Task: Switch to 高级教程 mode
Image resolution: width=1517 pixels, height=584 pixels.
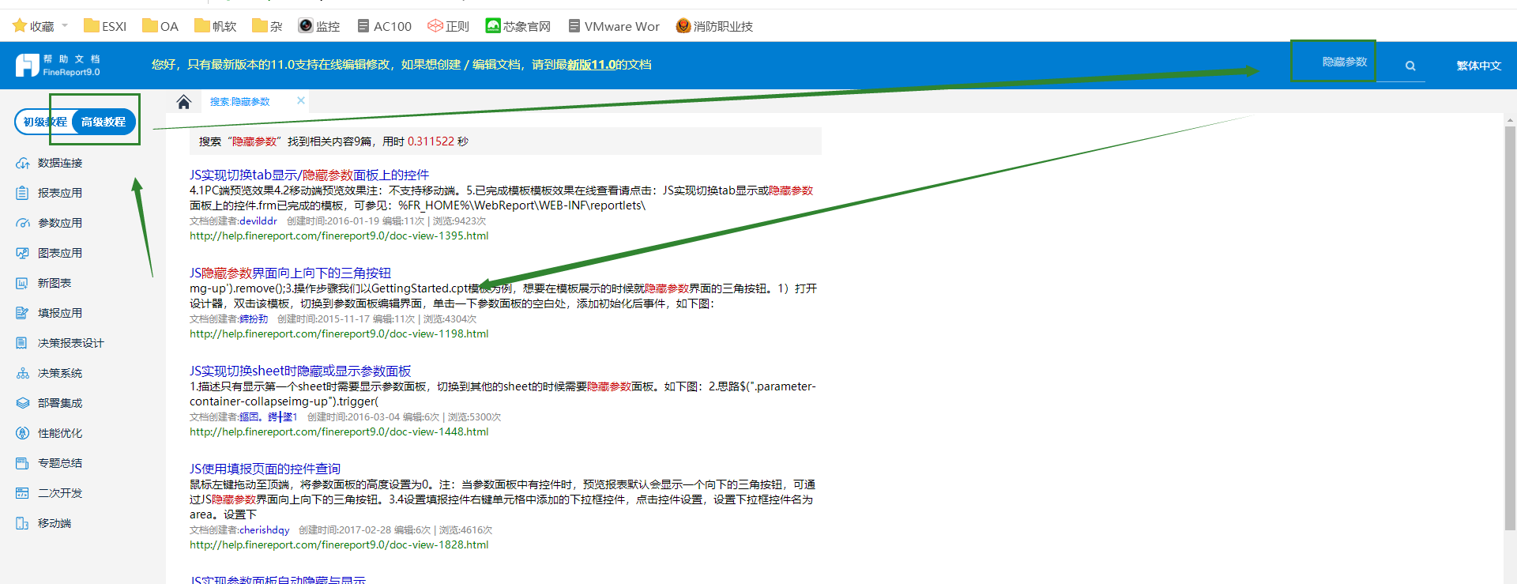Action: pyautogui.click(x=104, y=122)
